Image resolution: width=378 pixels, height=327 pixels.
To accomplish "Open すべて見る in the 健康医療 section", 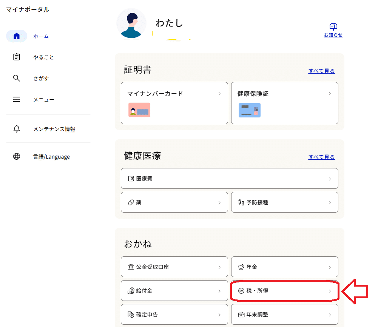I will 321,157.
